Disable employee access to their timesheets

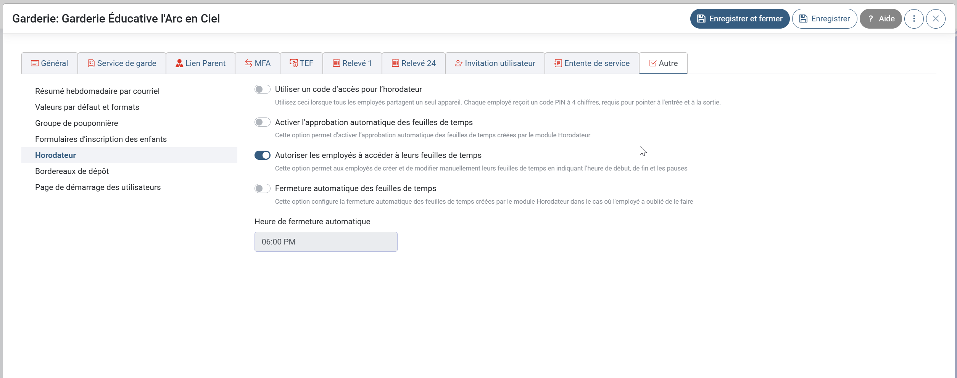coord(262,155)
